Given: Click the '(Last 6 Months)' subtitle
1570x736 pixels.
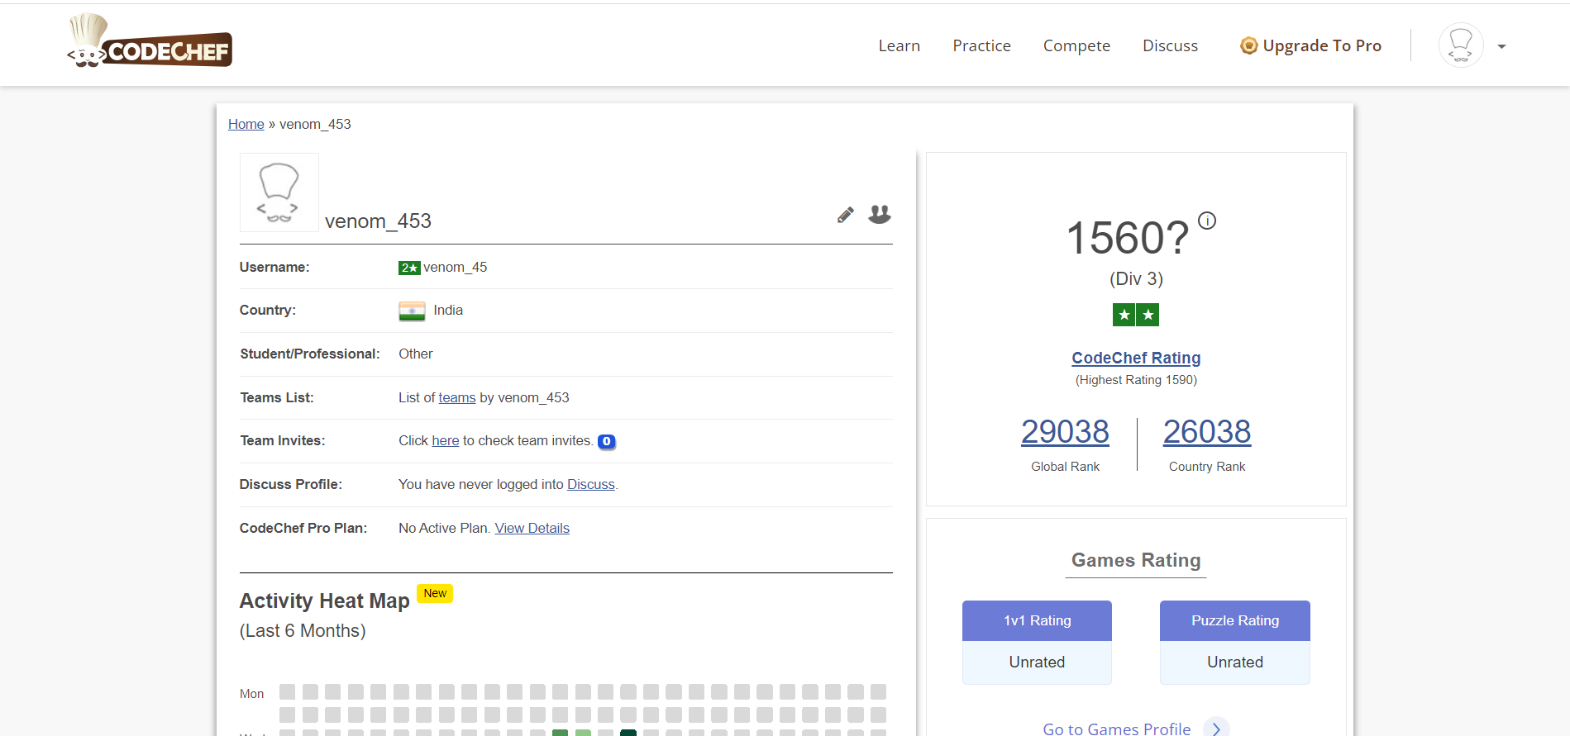Looking at the screenshot, I should click(303, 631).
